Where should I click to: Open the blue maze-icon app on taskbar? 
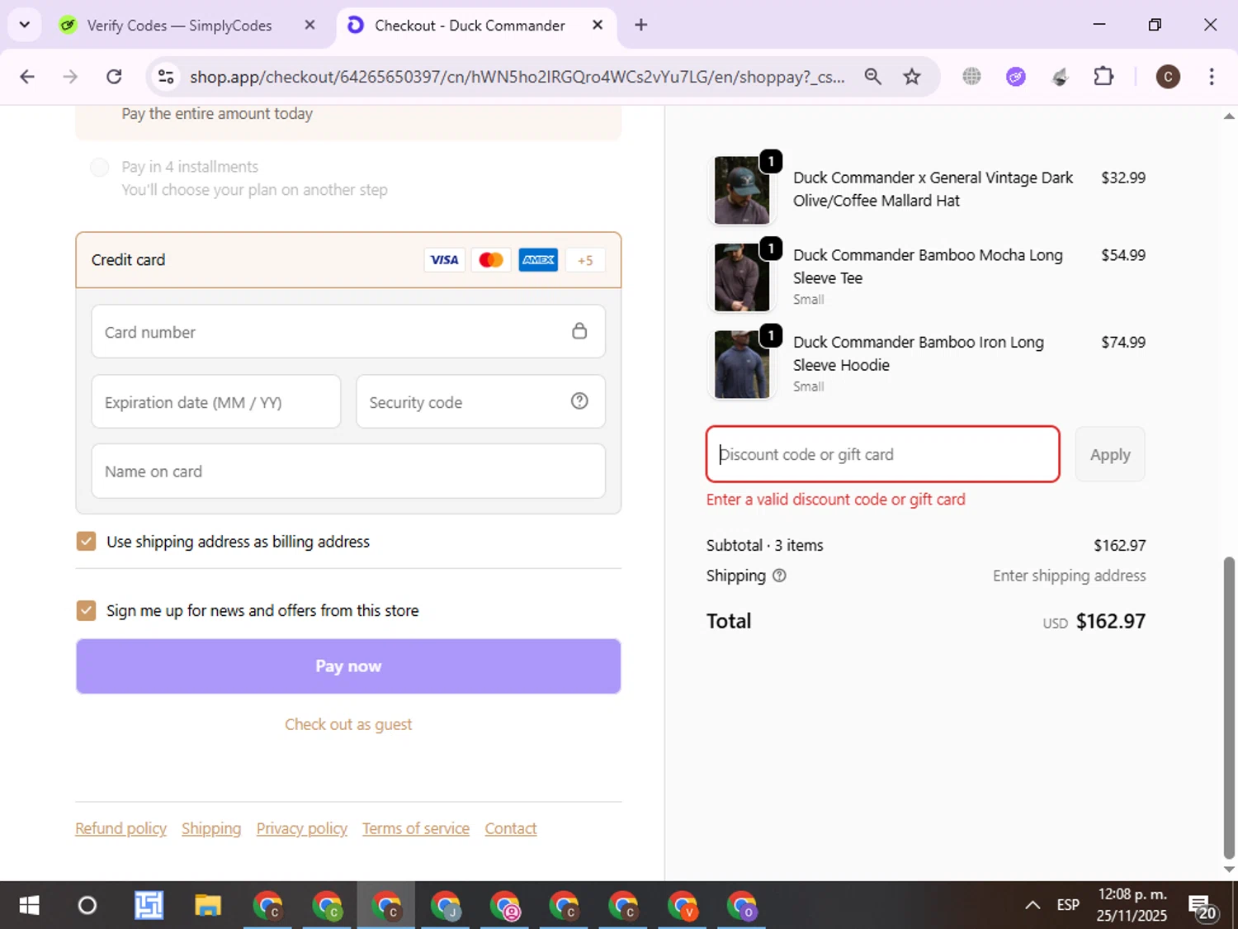[x=149, y=906]
